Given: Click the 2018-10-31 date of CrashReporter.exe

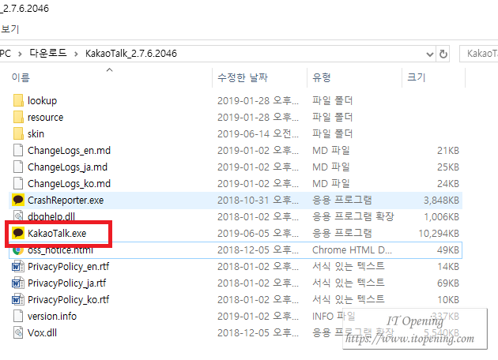Looking at the screenshot, I should coord(258,201).
